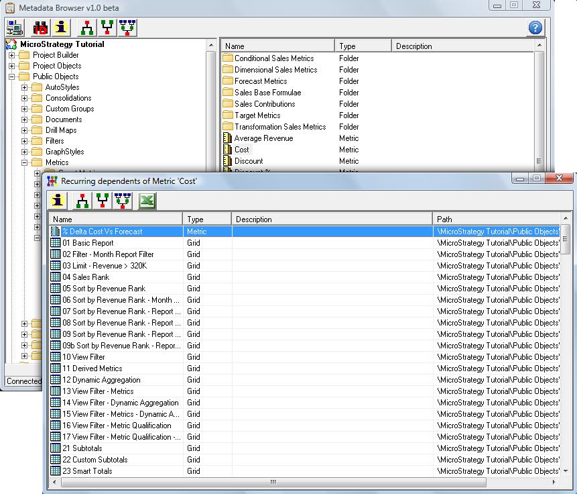
Task: Expand the Documents folder node
Action: [24, 119]
